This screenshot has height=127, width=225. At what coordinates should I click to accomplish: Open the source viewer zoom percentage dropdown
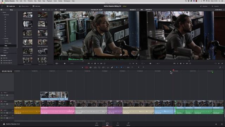(x=56, y=10)
